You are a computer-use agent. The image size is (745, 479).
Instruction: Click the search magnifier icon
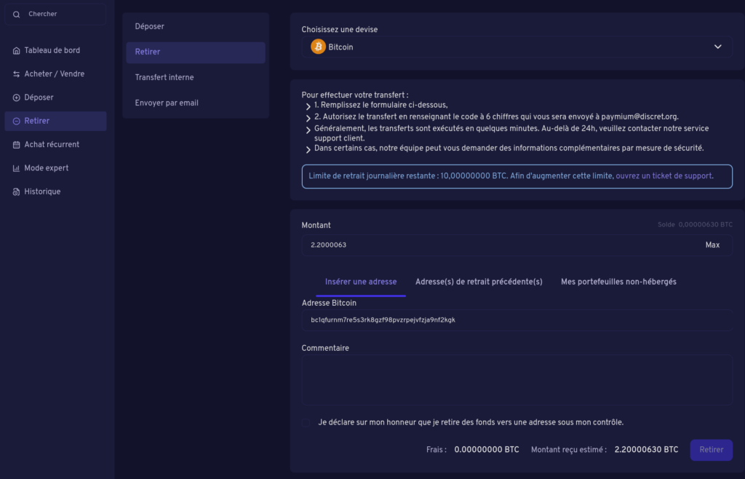17,15
